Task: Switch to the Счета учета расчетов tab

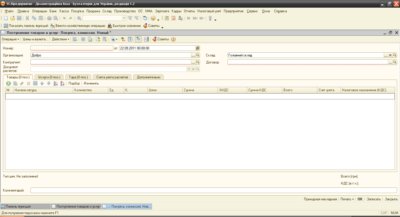Action: (x=112, y=77)
